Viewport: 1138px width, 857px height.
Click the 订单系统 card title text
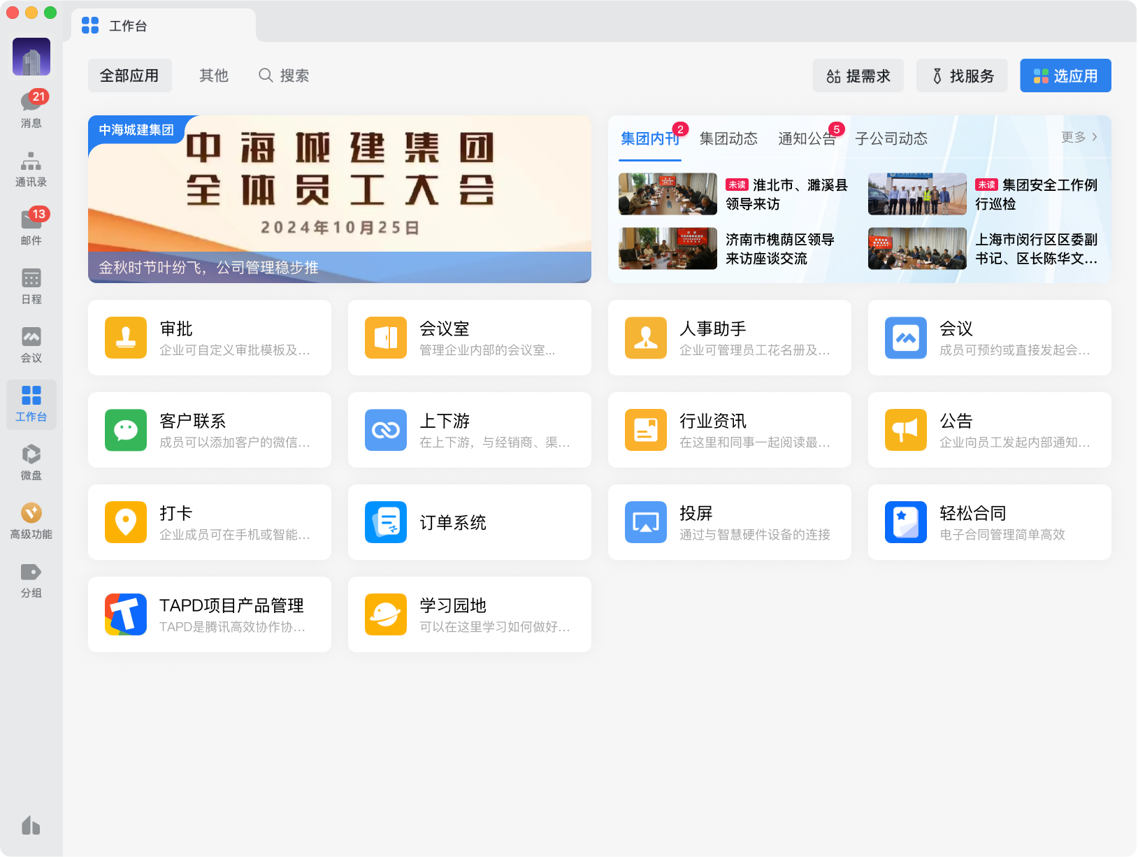coord(453,523)
